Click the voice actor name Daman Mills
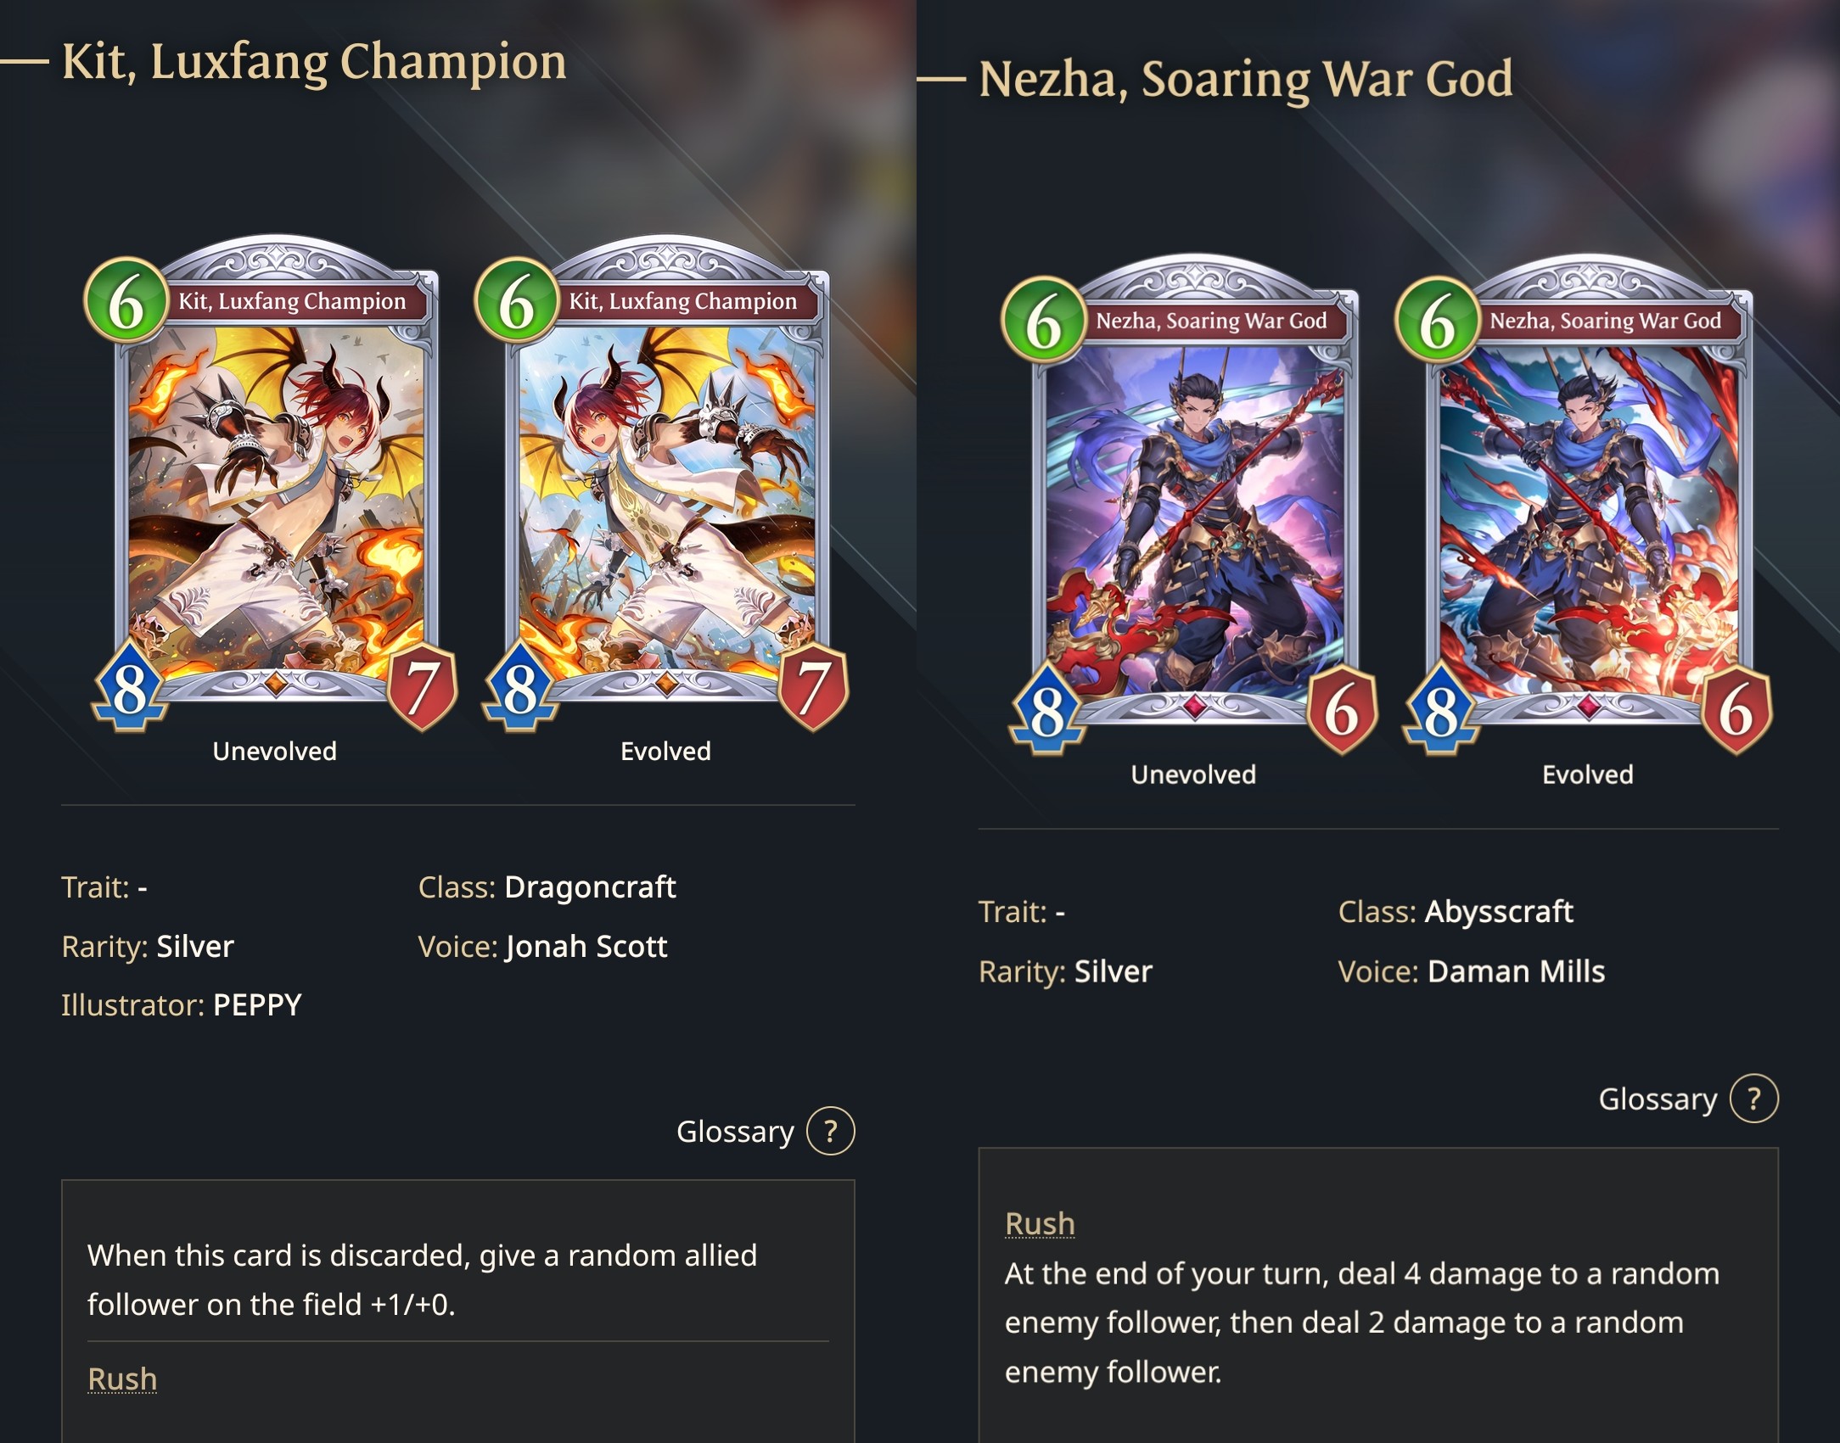 [1516, 971]
